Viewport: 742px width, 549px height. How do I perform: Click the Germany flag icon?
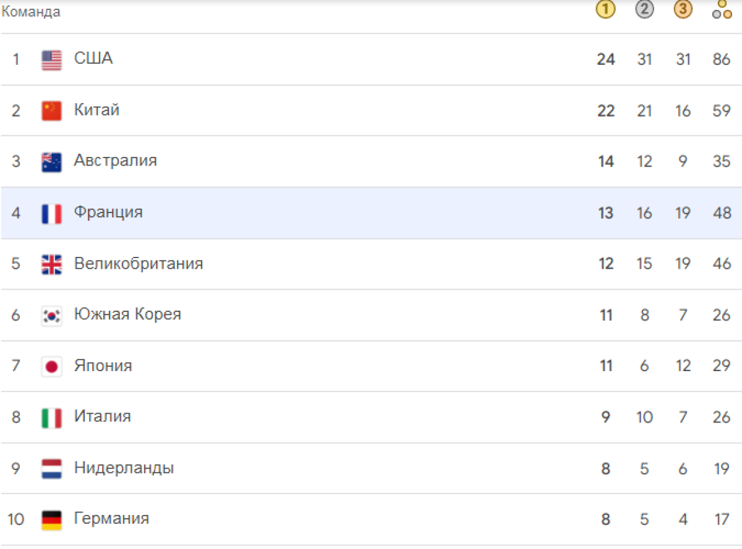click(52, 520)
